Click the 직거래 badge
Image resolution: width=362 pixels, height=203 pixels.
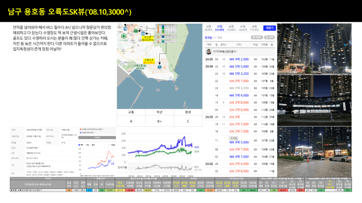coord(233,138)
